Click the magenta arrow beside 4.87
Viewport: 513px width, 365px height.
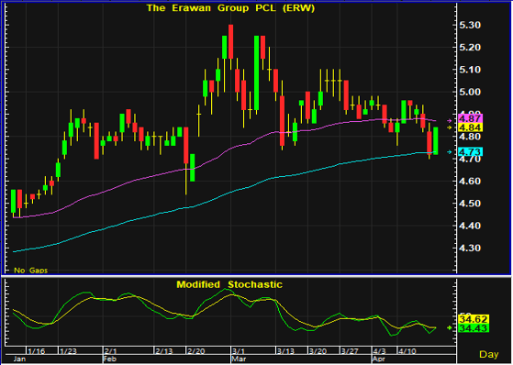coord(449,121)
